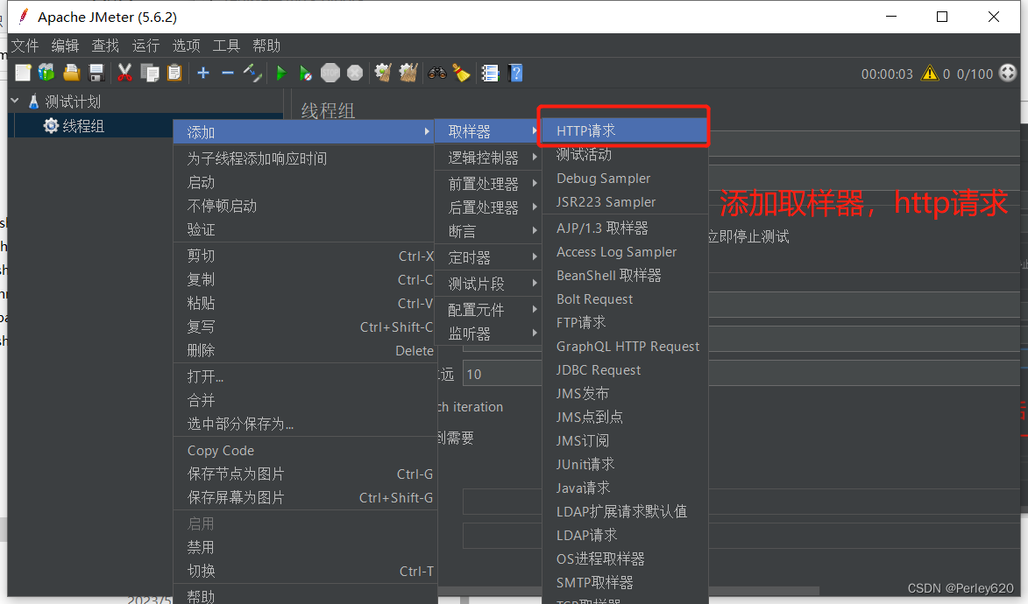The image size is (1028, 604).
Task: Open search with binoculars icon
Action: [x=437, y=73]
